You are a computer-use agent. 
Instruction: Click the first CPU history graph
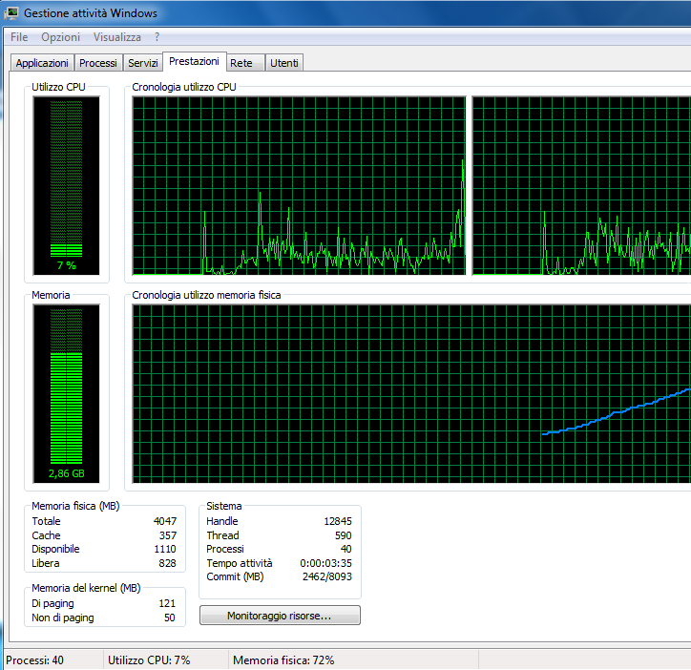click(300, 185)
